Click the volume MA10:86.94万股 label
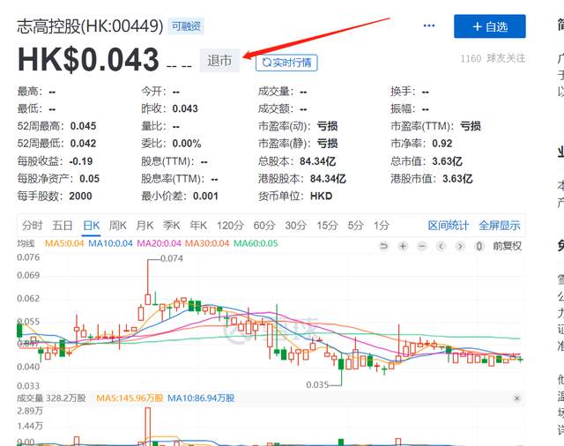The image size is (564, 446). tap(201, 398)
